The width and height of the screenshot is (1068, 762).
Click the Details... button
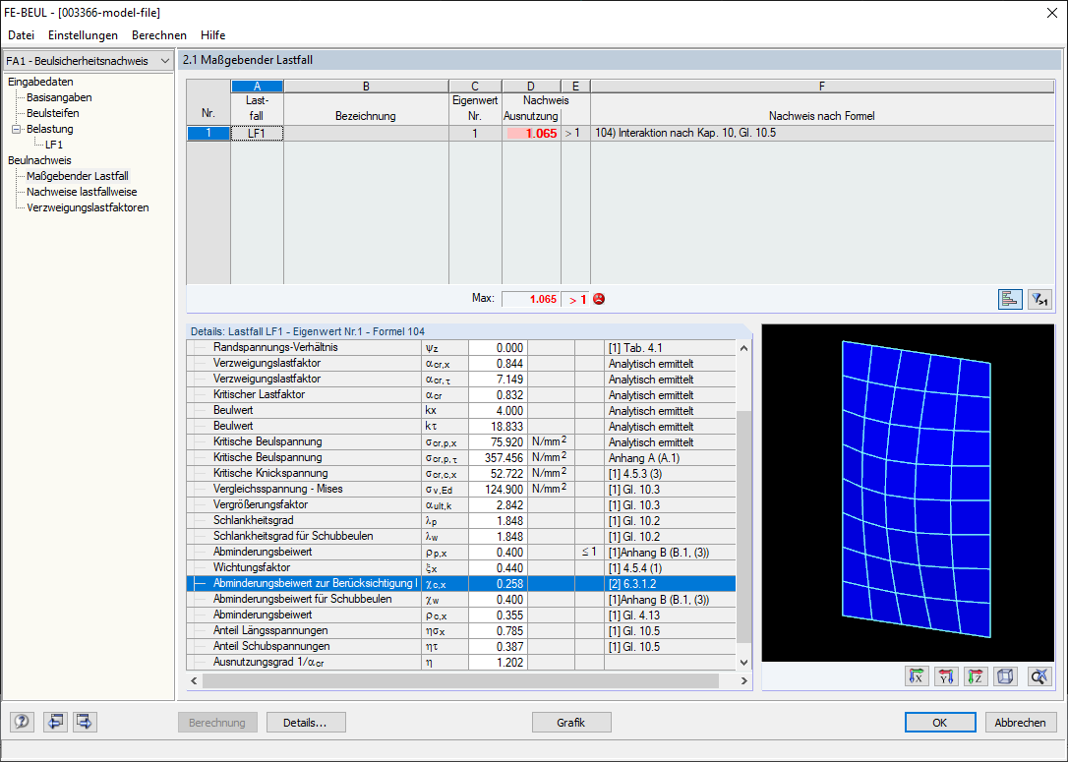[306, 723]
